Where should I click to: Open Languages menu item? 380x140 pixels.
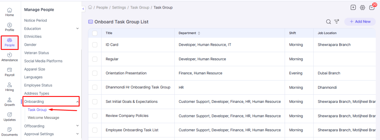[x=33, y=77]
